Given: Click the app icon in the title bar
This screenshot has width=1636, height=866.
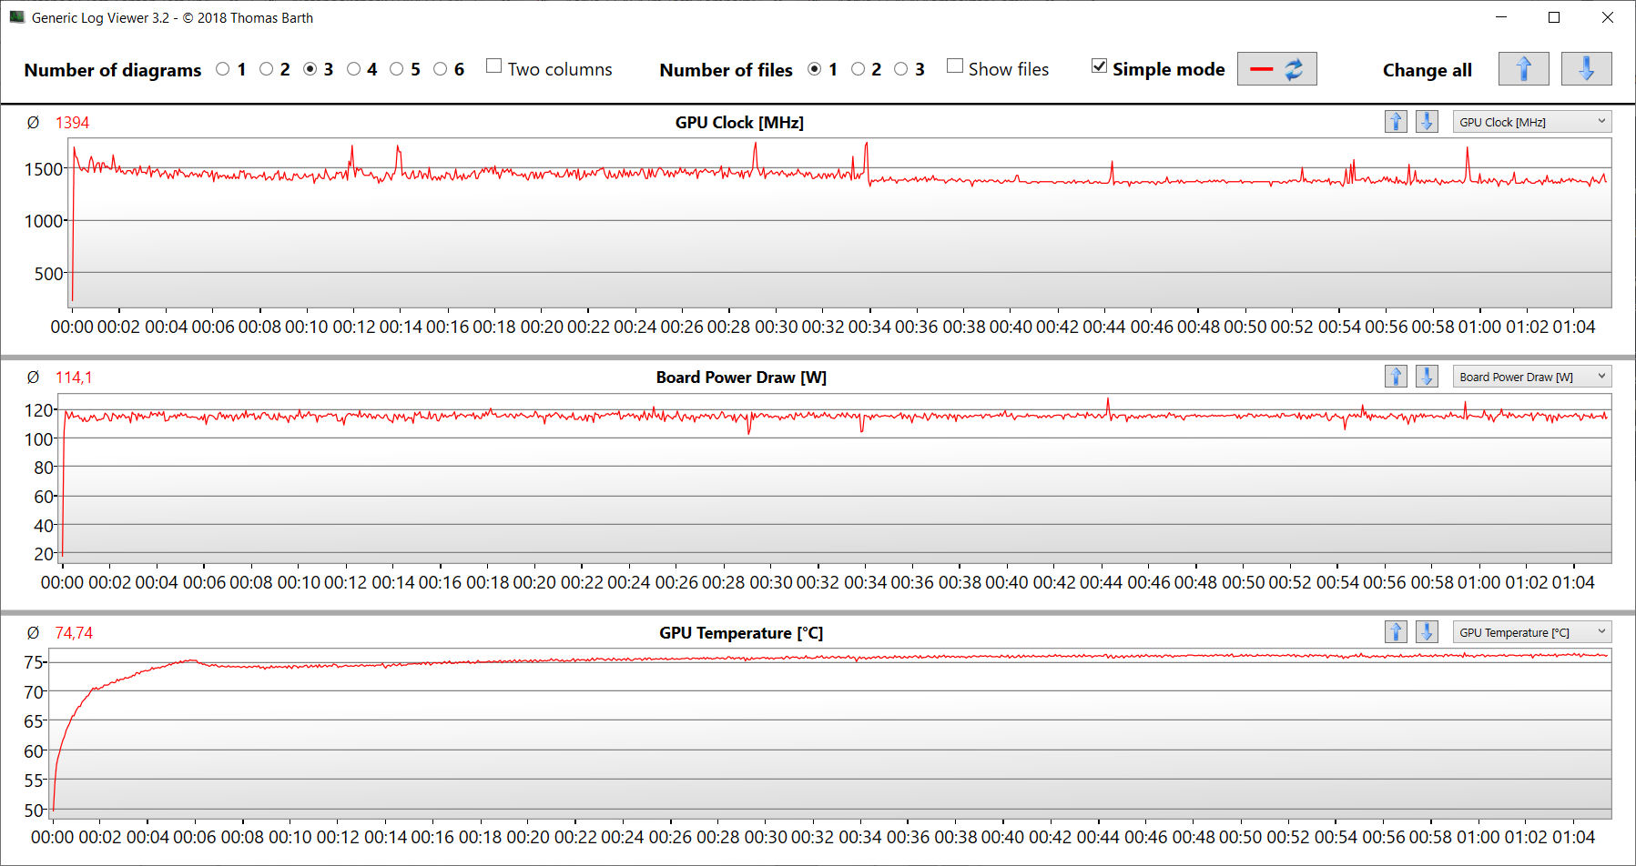Looking at the screenshot, I should click(x=16, y=17).
